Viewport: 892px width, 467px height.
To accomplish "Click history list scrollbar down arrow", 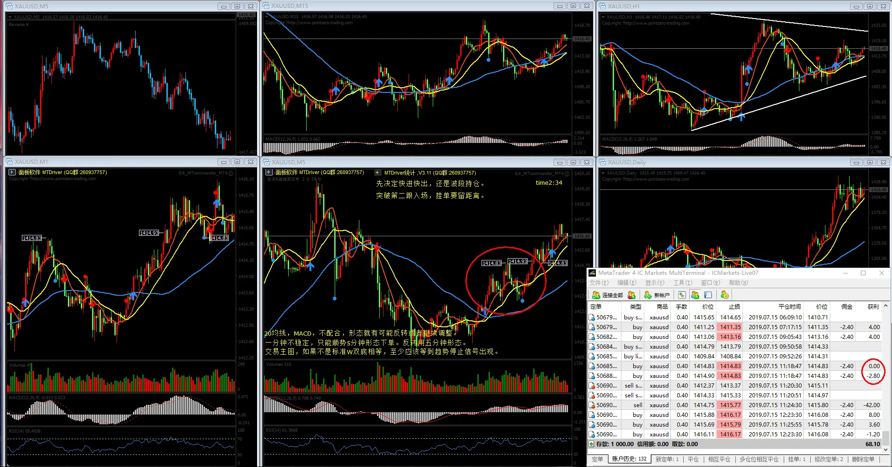I will pos(886,449).
